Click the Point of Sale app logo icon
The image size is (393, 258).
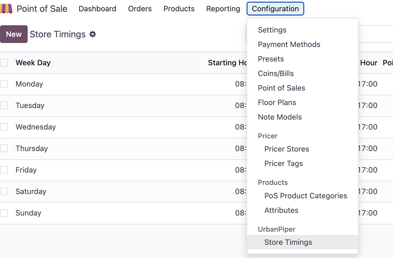(x=6, y=9)
